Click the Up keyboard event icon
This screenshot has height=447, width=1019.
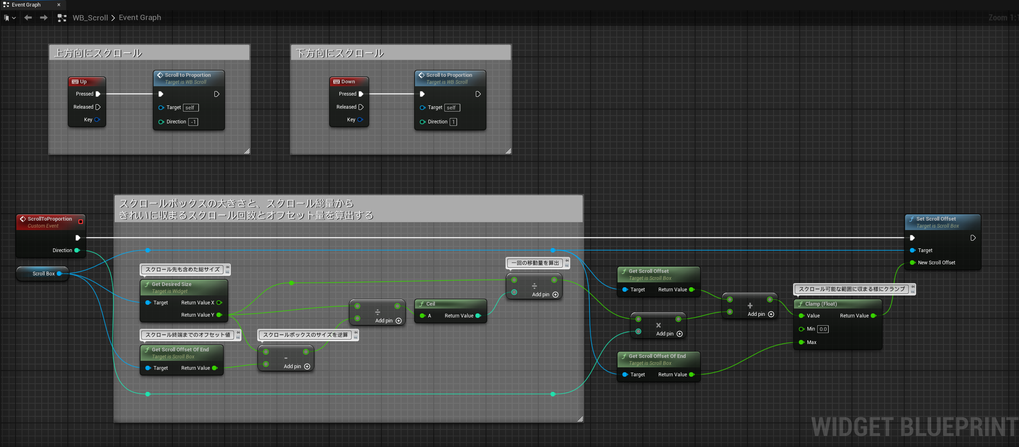click(x=75, y=82)
